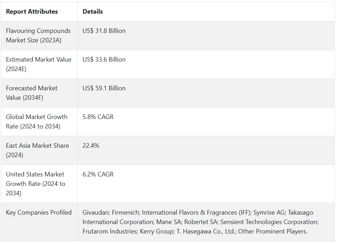Select the United States Market Growth Rate cell
Image resolution: width=337 pixels, height=244 pixels.
click(x=35, y=183)
